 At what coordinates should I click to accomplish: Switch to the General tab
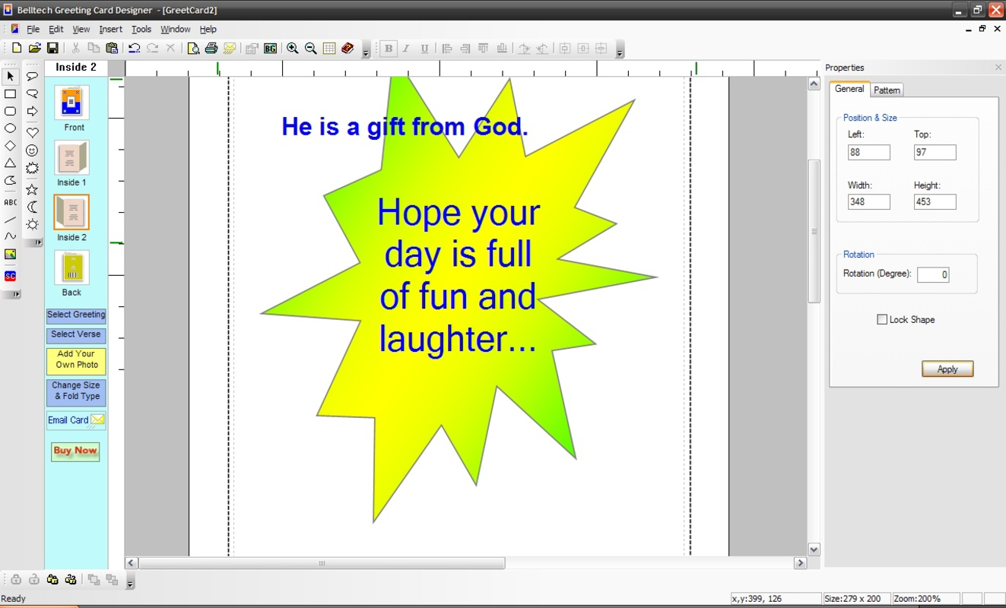[x=849, y=89]
